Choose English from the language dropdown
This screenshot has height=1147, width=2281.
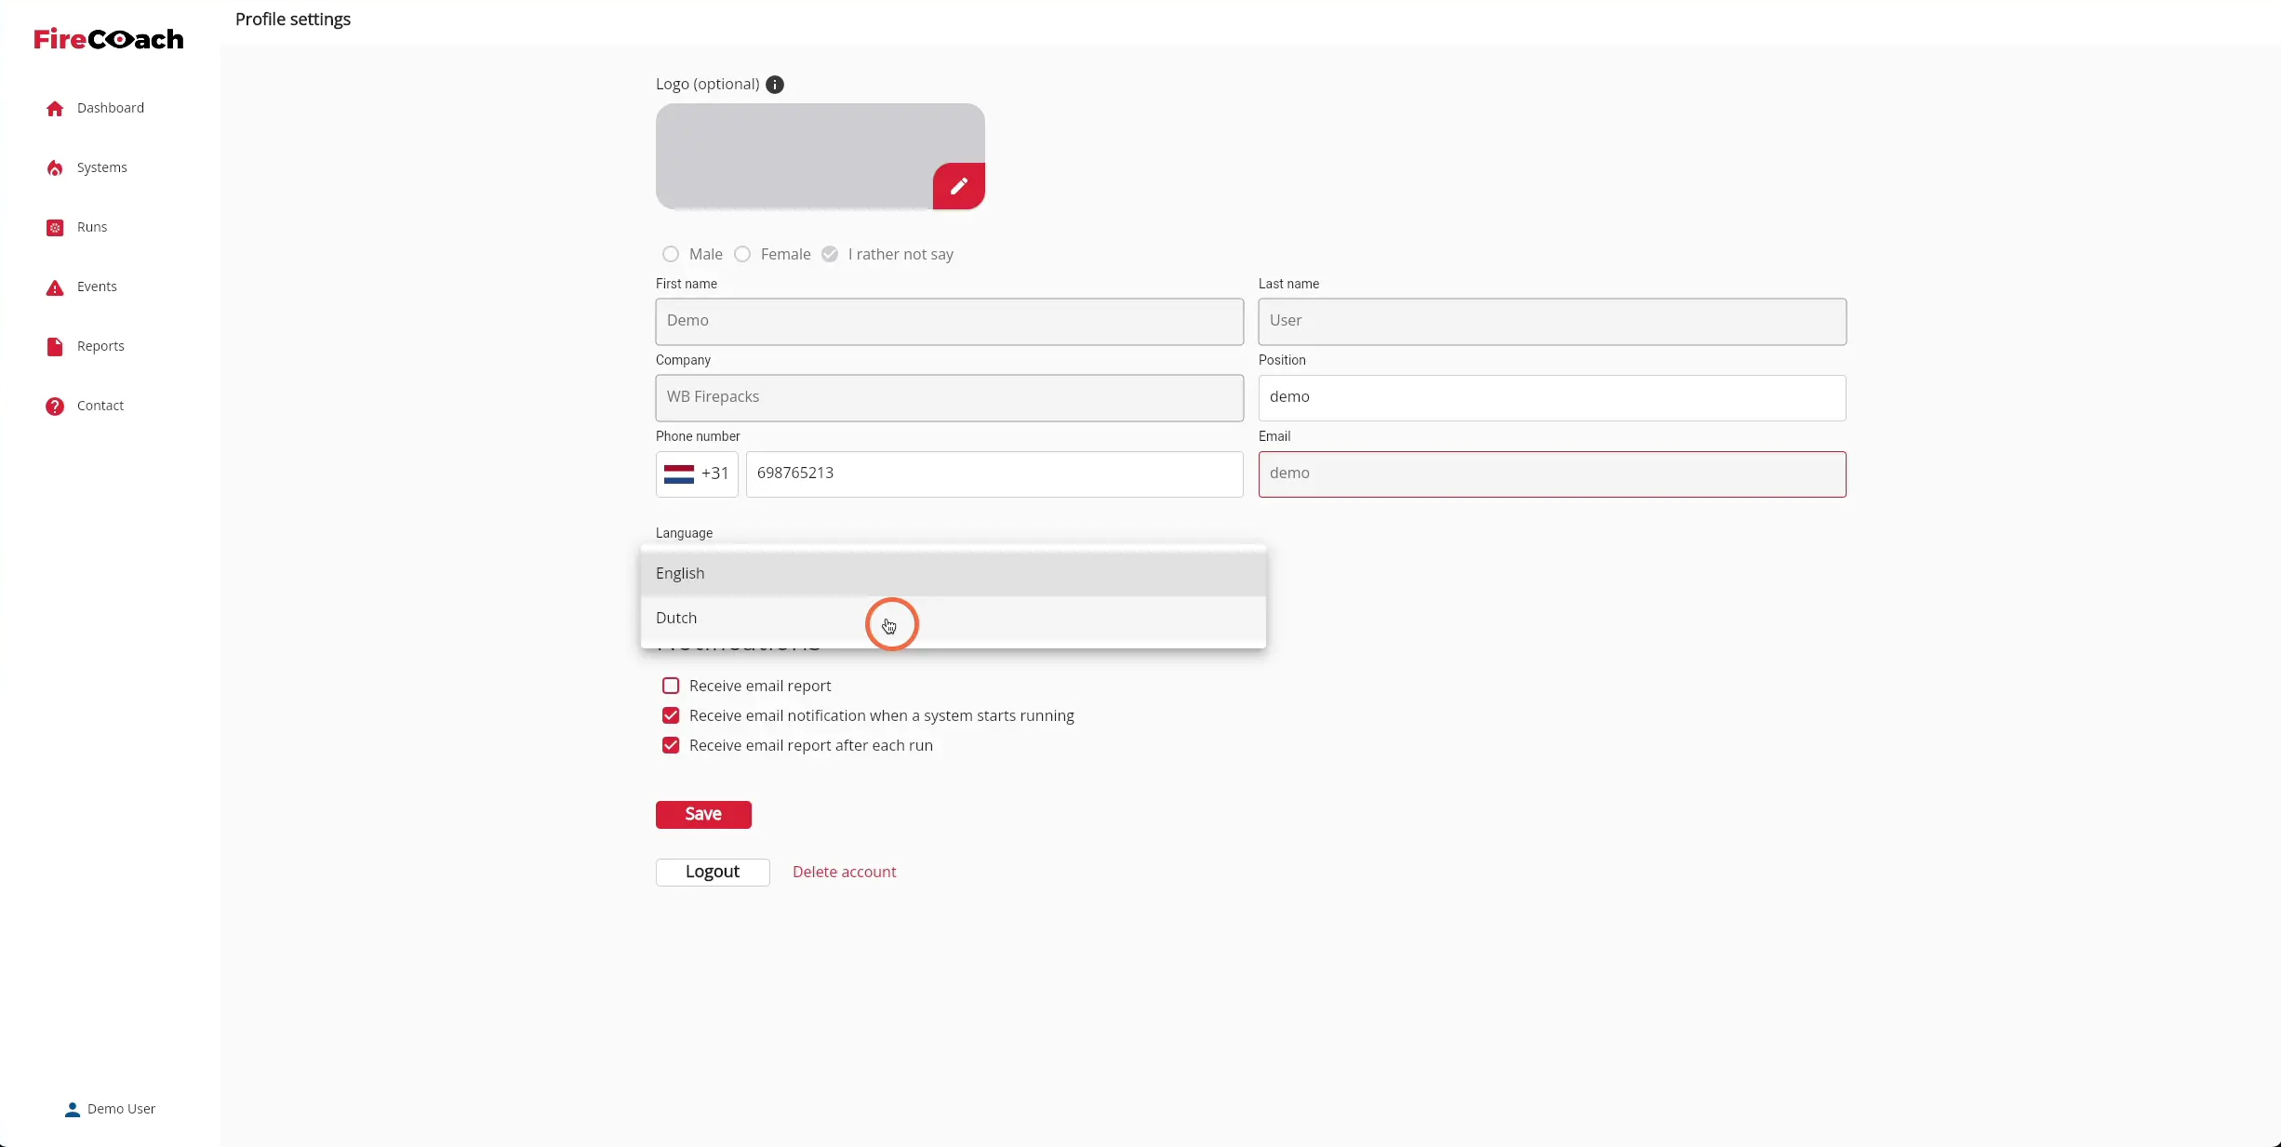click(x=954, y=573)
